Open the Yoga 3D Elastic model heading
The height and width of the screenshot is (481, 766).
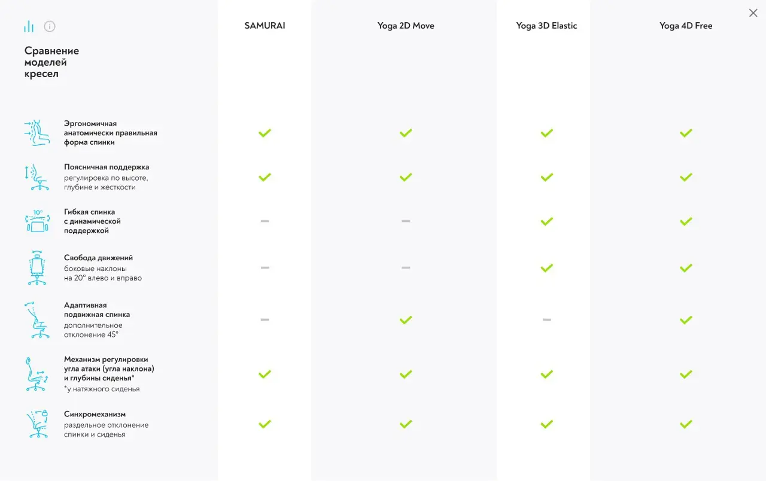pos(546,26)
